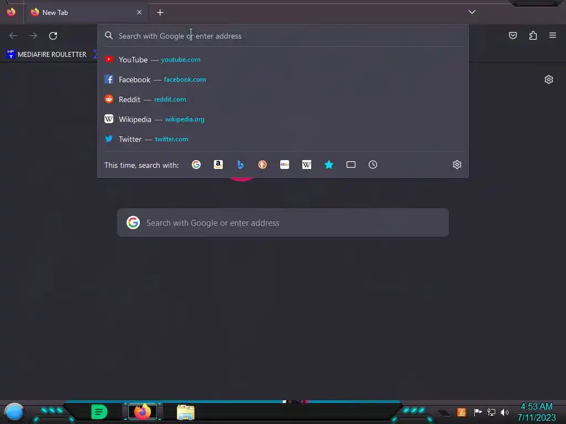Search this time with eBay

click(285, 165)
